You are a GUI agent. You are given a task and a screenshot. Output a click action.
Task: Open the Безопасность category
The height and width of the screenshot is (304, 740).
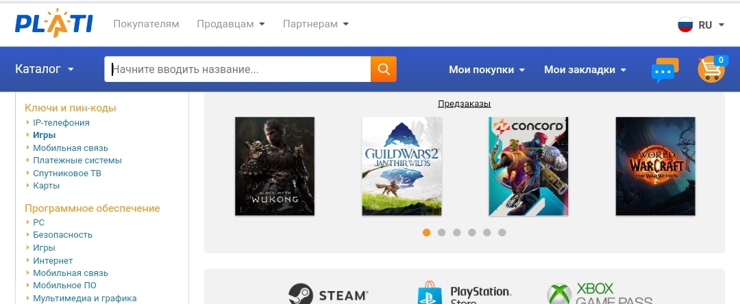coord(63,235)
